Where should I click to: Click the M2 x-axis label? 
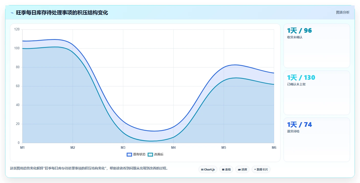click(x=73, y=147)
